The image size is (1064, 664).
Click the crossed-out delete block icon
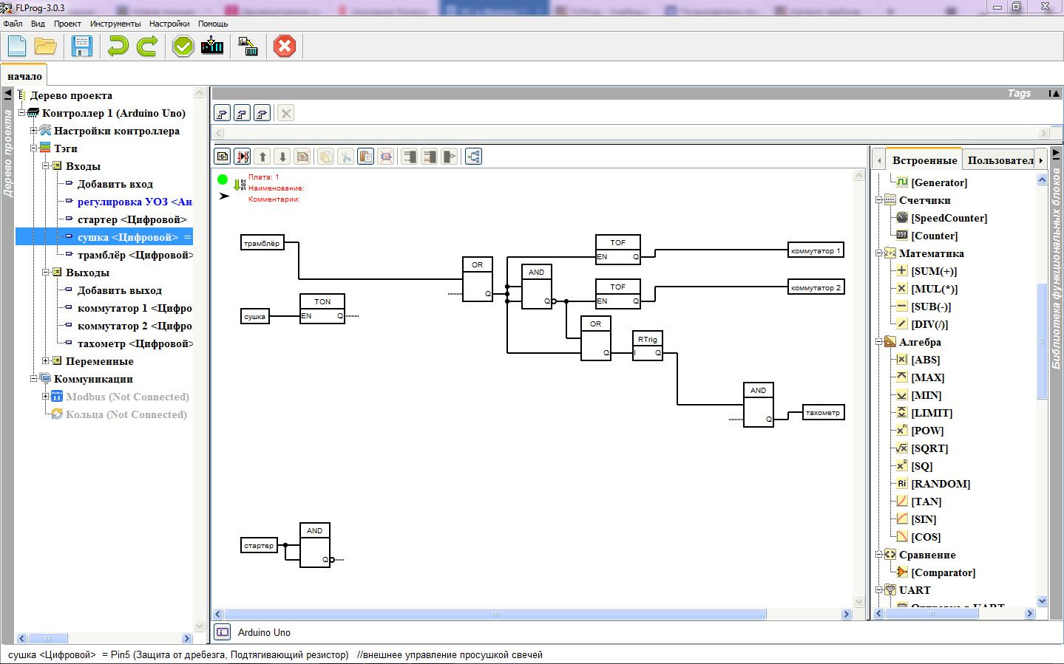tap(386, 157)
